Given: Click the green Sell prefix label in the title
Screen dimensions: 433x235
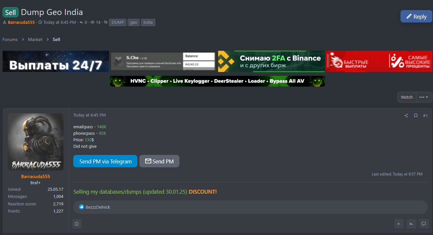Looking at the screenshot, I should (10, 12).
